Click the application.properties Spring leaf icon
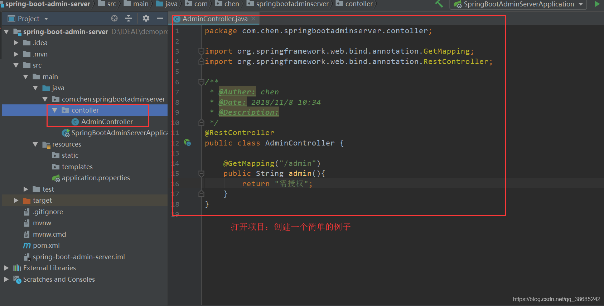Viewport: 604px width, 306px height. (x=56, y=178)
